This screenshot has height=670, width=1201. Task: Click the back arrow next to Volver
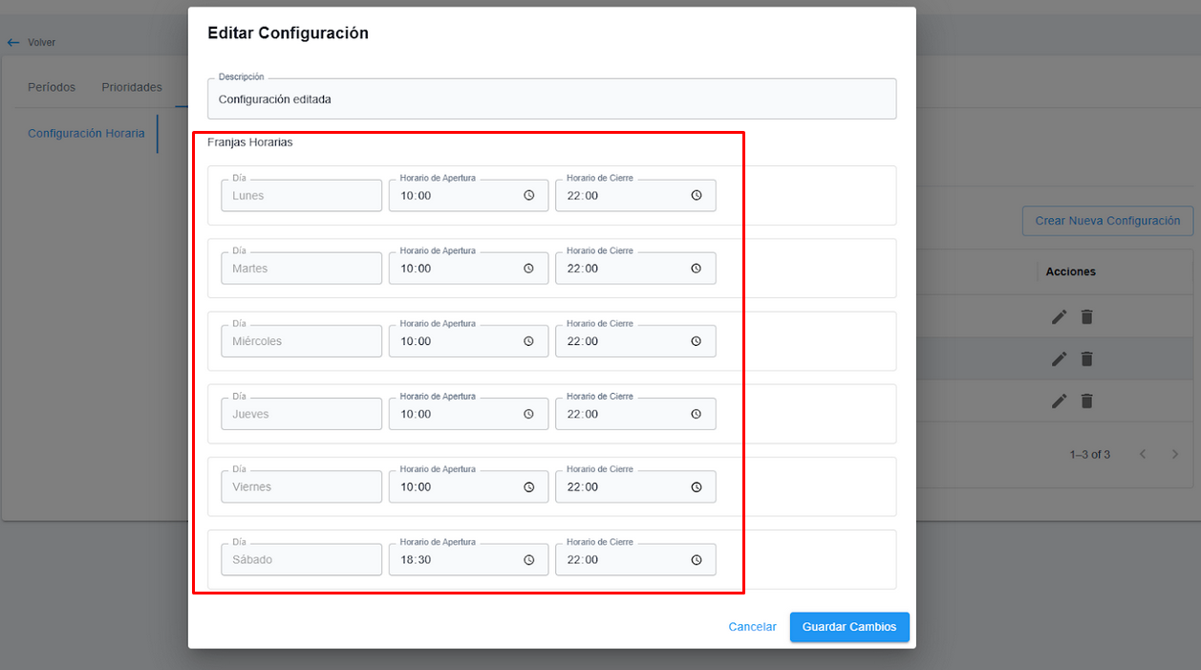12,43
